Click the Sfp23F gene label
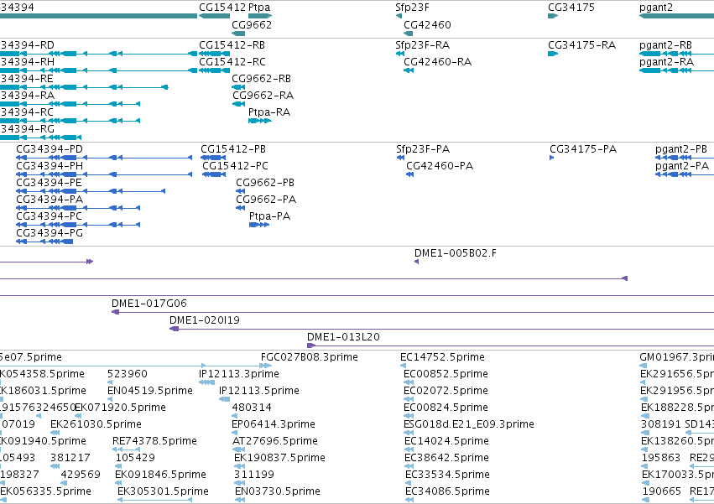 [x=412, y=8]
